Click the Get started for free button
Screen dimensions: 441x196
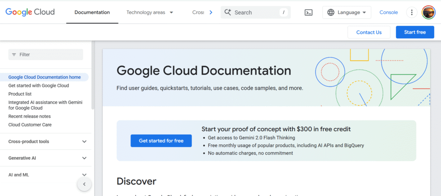(161, 141)
